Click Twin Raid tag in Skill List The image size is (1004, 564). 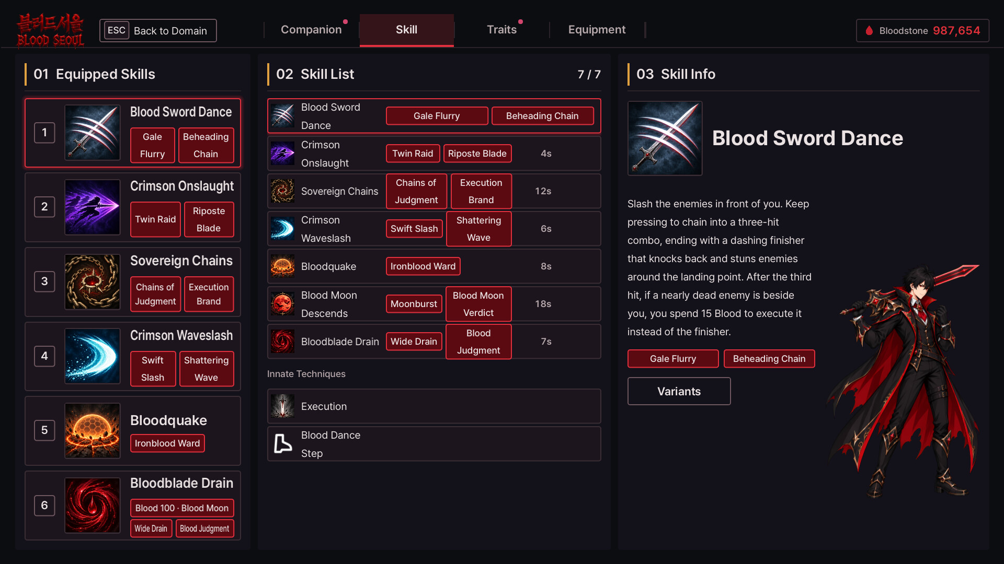[x=413, y=154]
